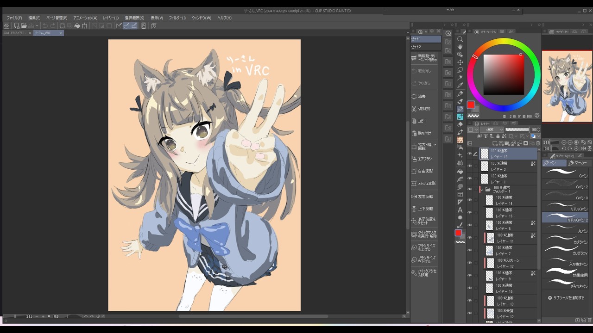Viewport: 593px width, 333px height.
Task: Hide layer レイヤー 18
Action: pyautogui.click(x=470, y=154)
